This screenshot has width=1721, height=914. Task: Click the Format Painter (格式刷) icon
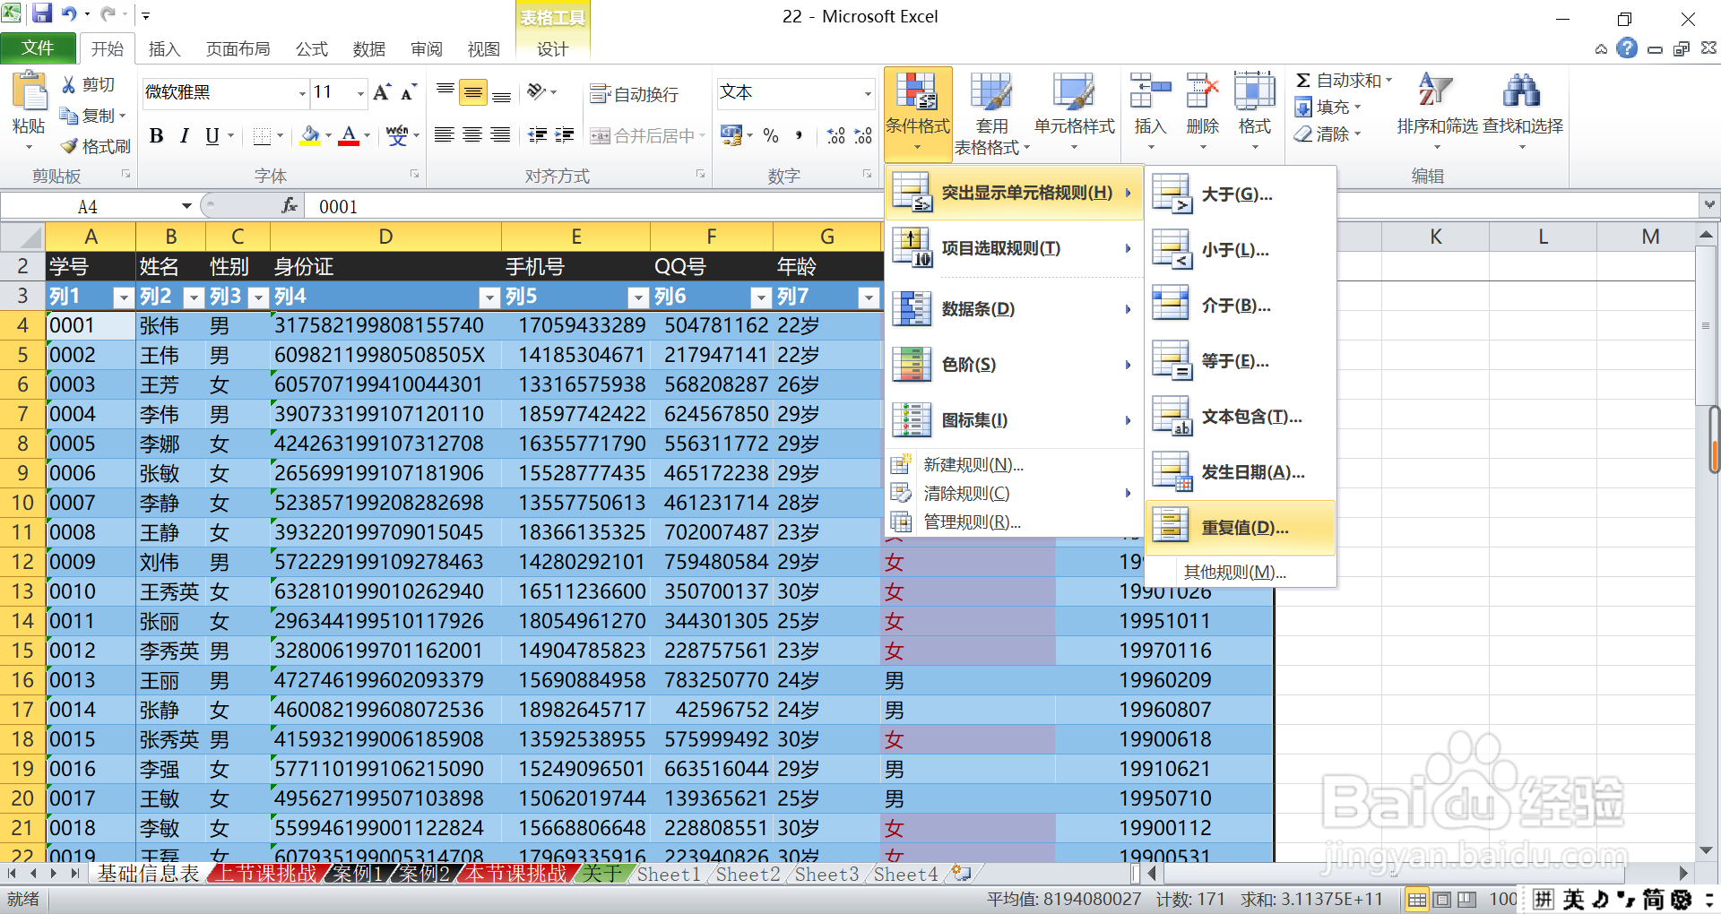tap(69, 146)
